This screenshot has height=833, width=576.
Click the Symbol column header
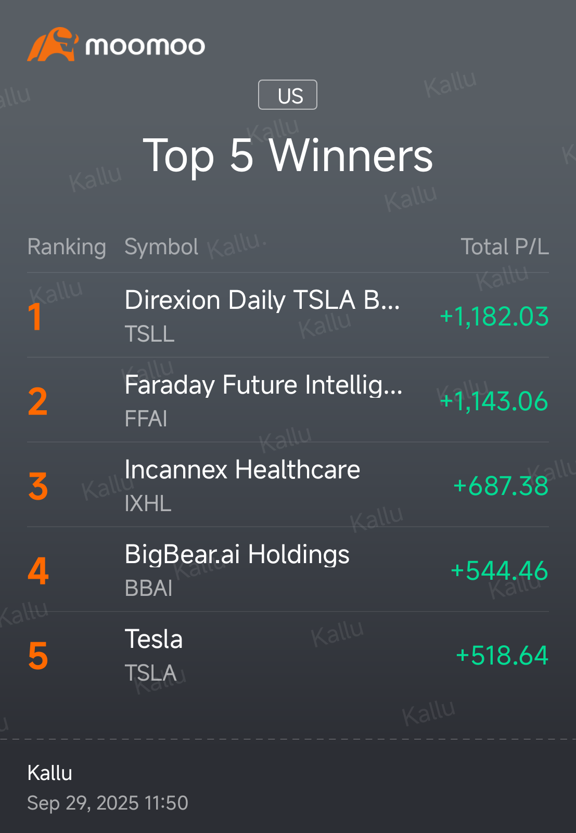[161, 247]
